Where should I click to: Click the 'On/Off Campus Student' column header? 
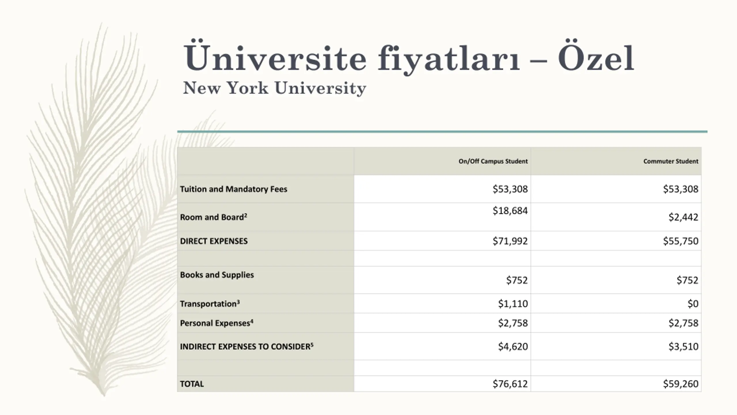[493, 161]
